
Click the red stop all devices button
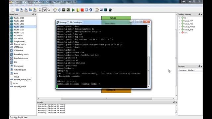[x=82, y=10]
